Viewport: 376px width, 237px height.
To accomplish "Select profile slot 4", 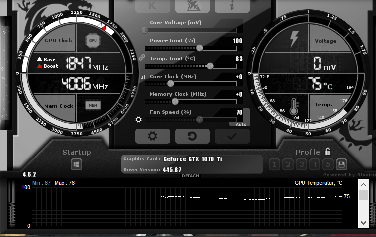I will 315,165.
